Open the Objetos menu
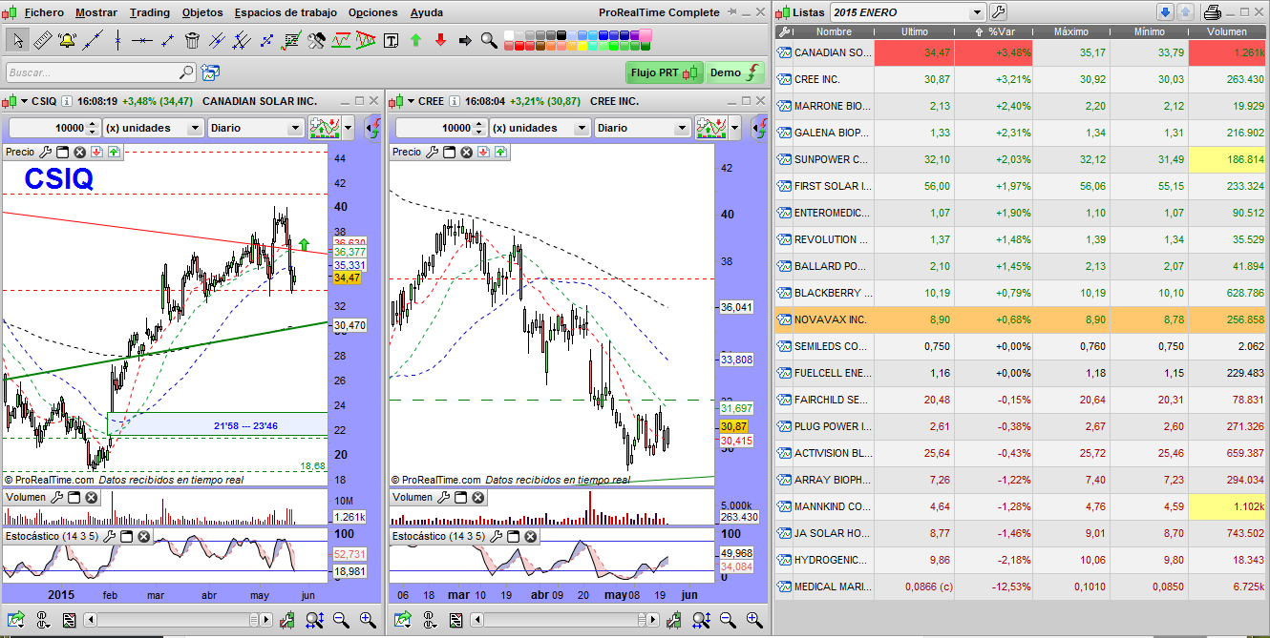This screenshot has width=1270, height=638. coord(201,12)
